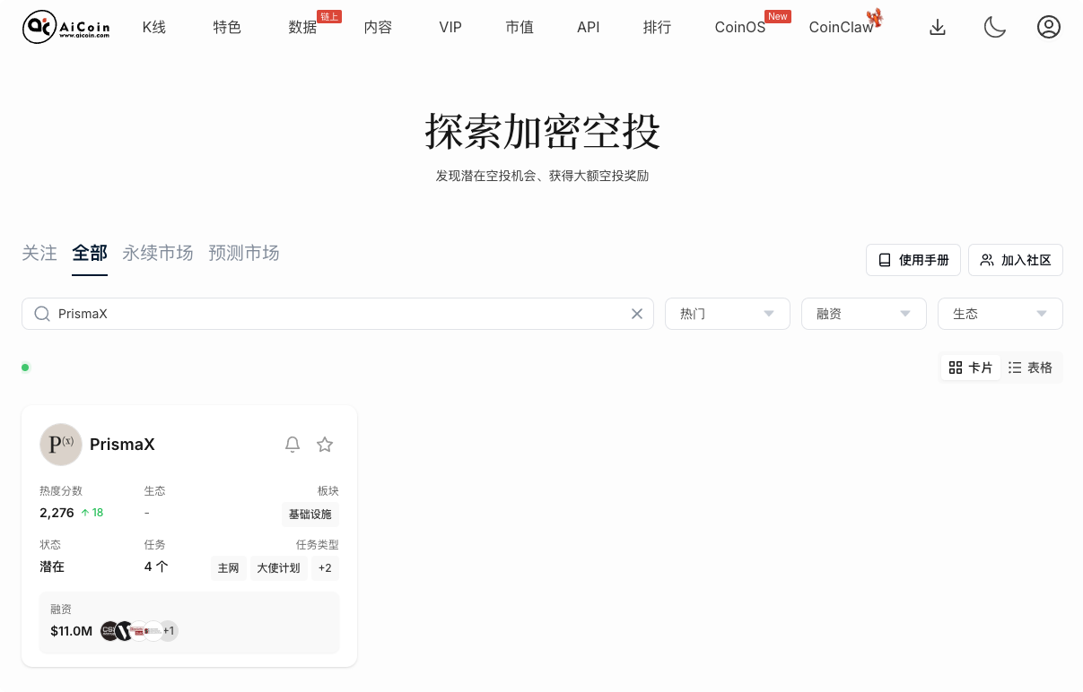Screen dimensions: 1083x692
Task: Click the +1 more investors badge
Action: tap(169, 631)
